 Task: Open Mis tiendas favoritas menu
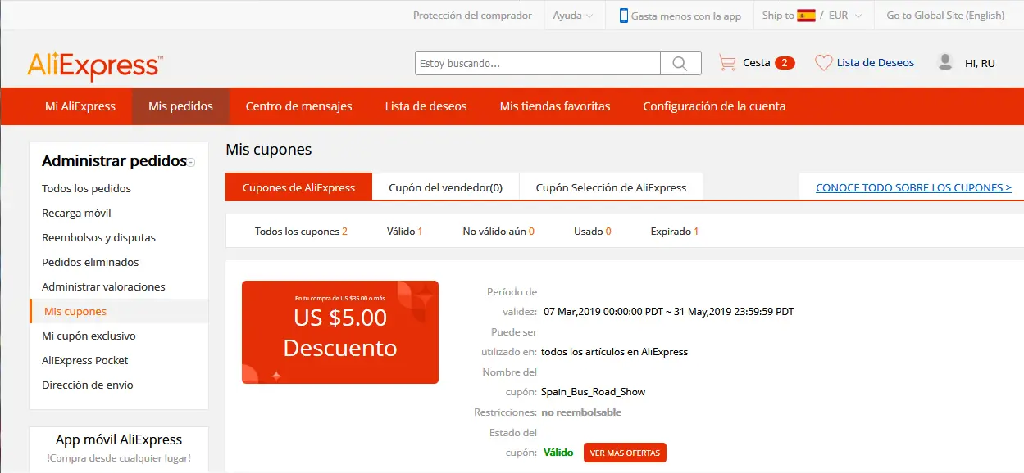pyautogui.click(x=555, y=106)
